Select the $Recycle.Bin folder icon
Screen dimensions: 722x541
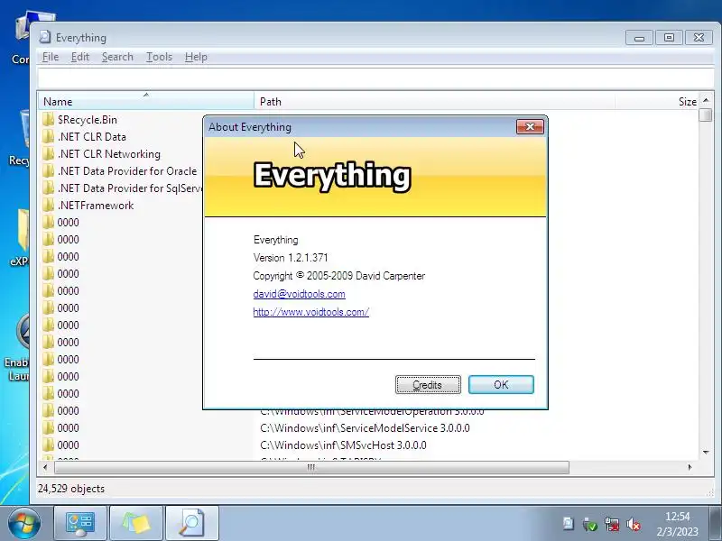pos(48,120)
